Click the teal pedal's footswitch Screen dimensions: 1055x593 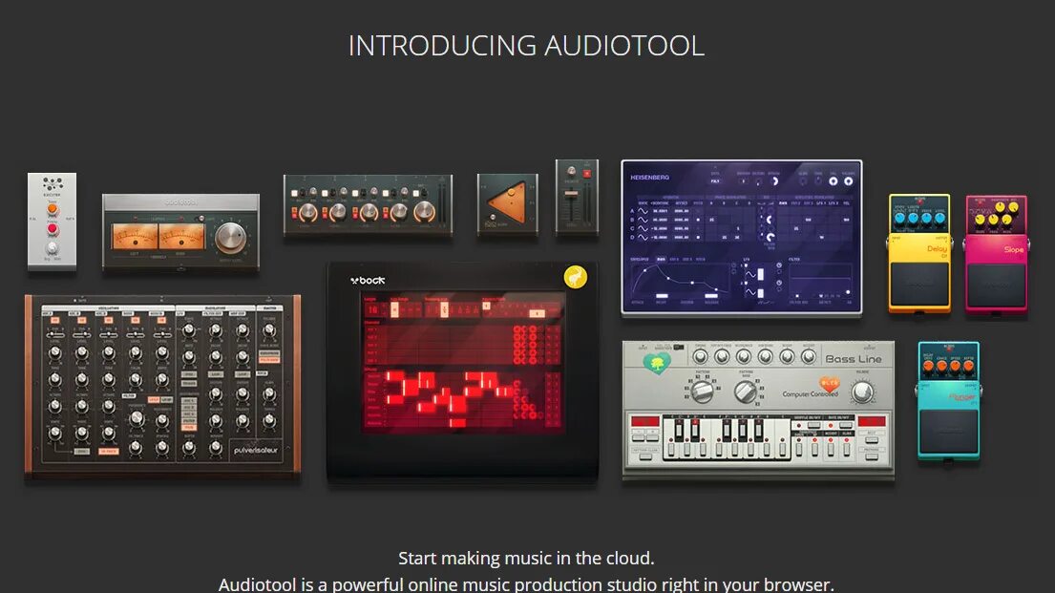tap(949, 431)
